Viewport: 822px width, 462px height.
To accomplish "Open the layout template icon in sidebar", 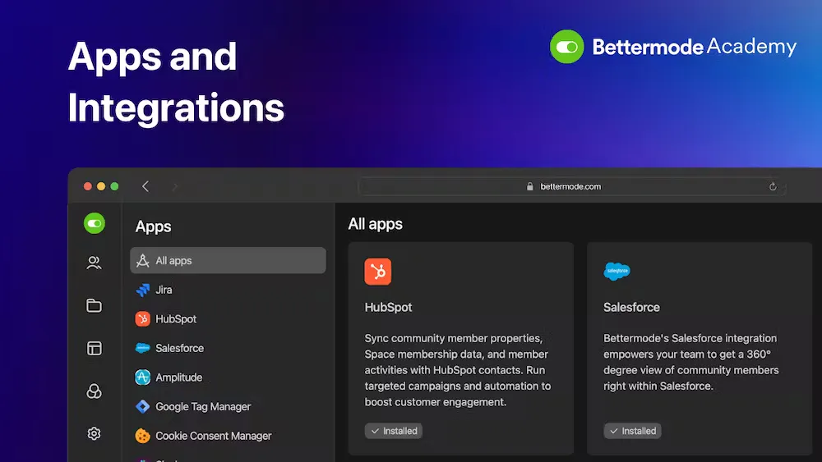I will tap(95, 349).
